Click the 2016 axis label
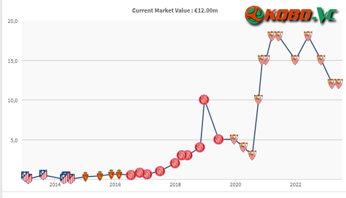 tap(115, 185)
